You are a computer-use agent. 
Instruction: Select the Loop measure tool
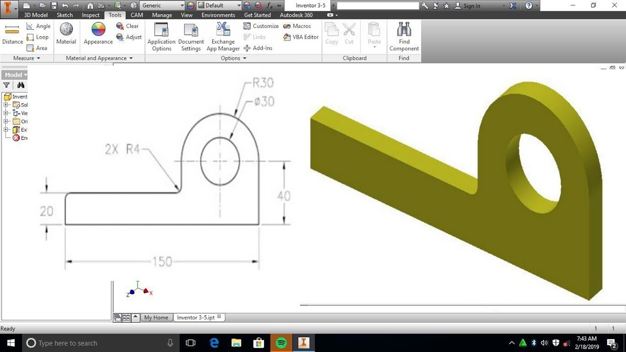pyautogui.click(x=38, y=37)
